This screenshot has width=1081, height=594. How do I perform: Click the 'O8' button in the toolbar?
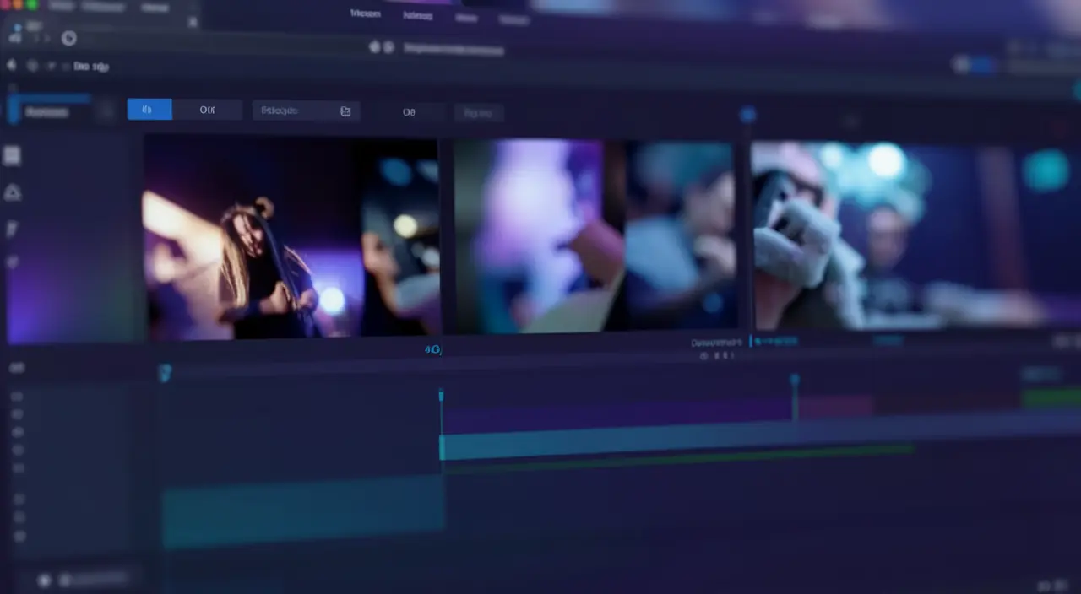coord(409,111)
